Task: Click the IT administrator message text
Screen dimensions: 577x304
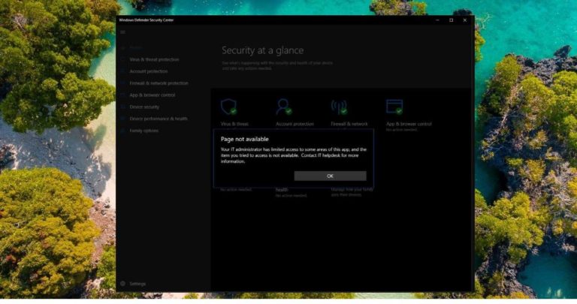Action: 294,155
